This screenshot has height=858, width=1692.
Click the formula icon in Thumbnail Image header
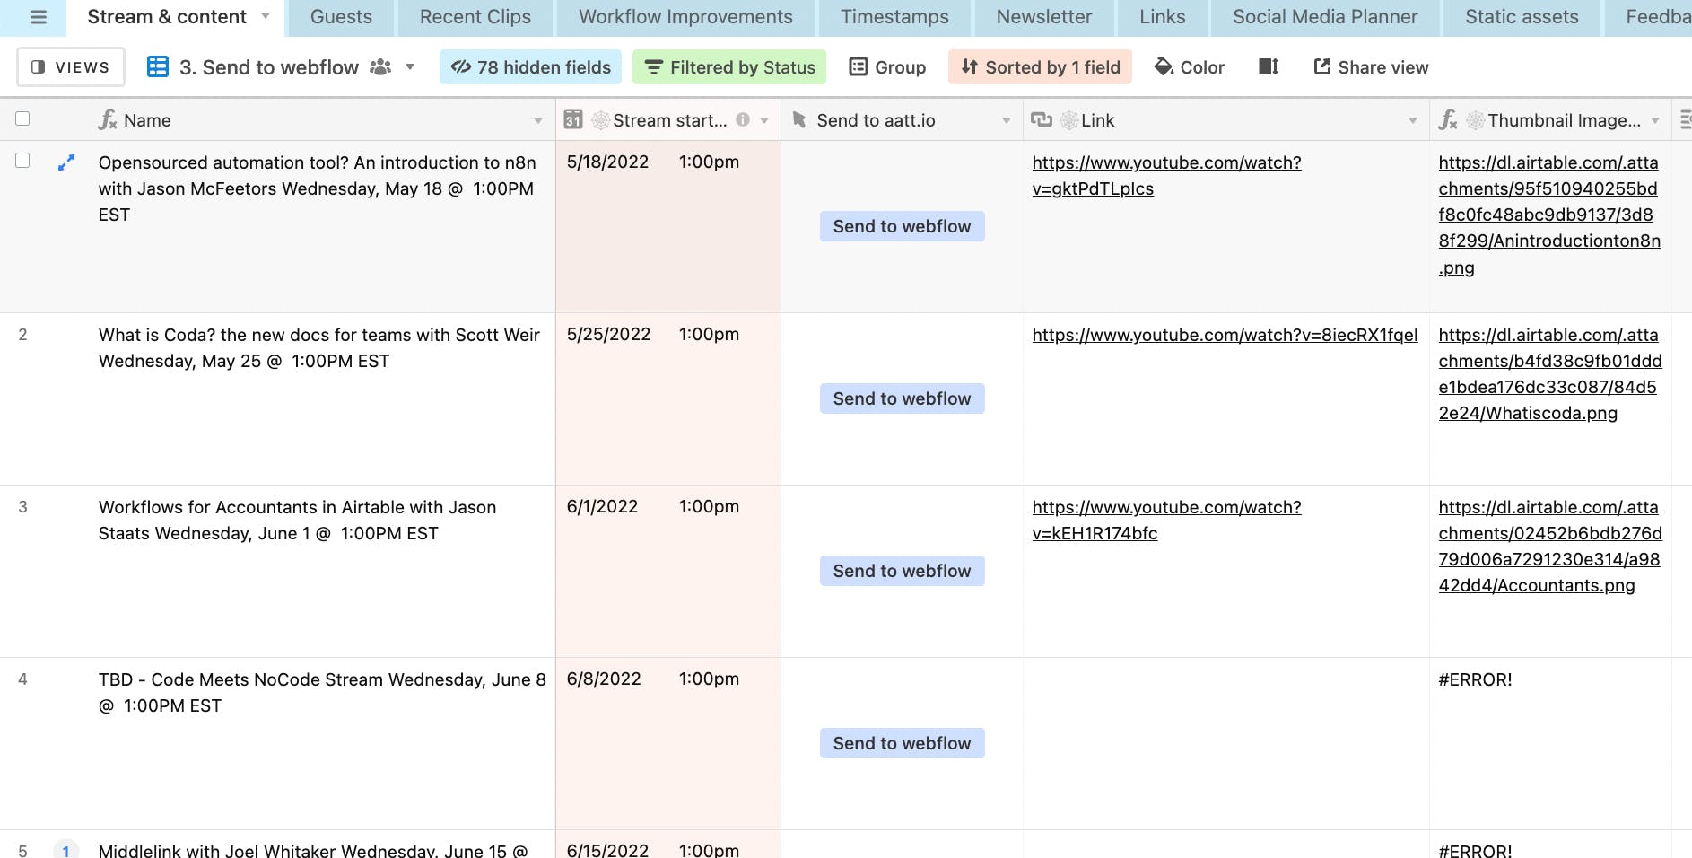pyautogui.click(x=1448, y=119)
